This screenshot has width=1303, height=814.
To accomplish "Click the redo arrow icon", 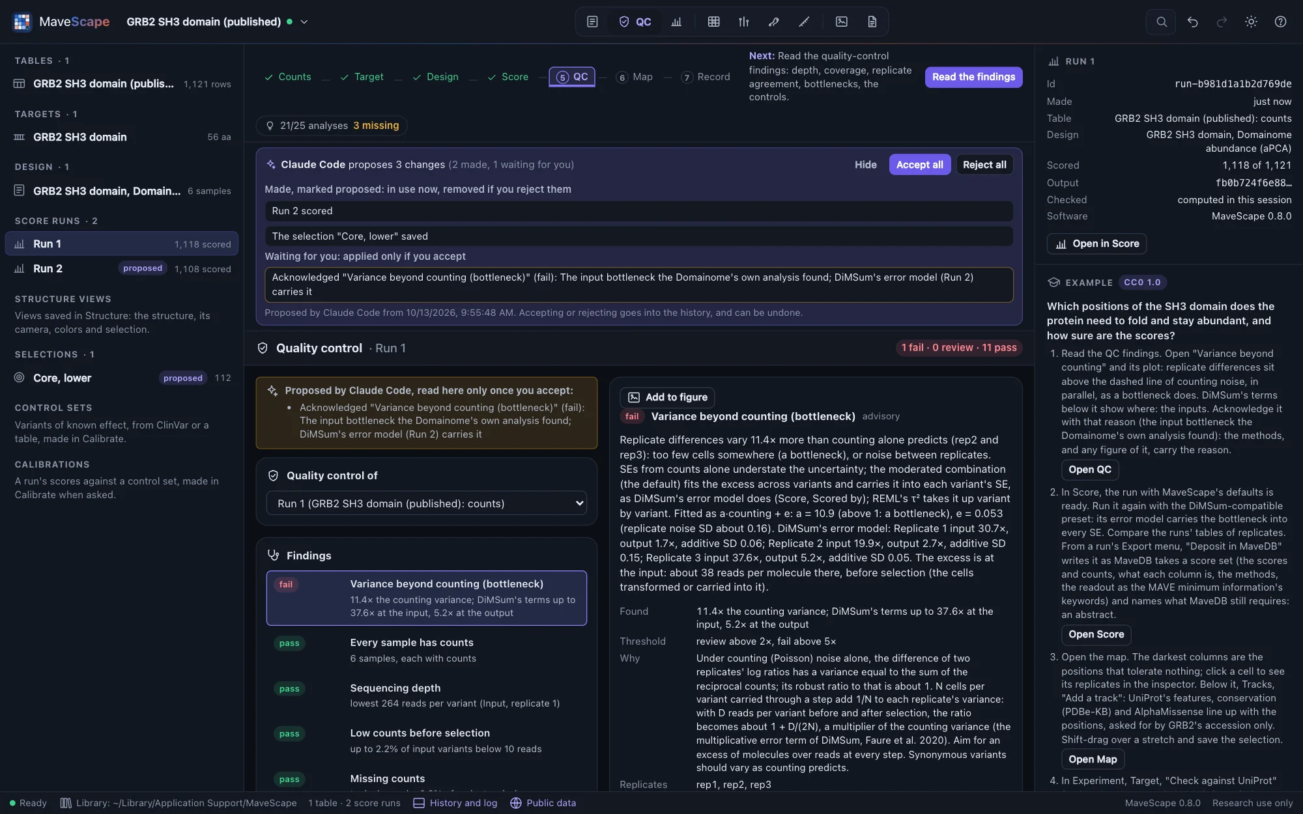I will (1222, 21).
